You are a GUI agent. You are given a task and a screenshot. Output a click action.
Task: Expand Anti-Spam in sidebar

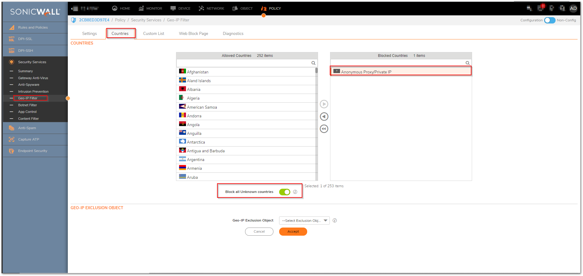(35, 128)
